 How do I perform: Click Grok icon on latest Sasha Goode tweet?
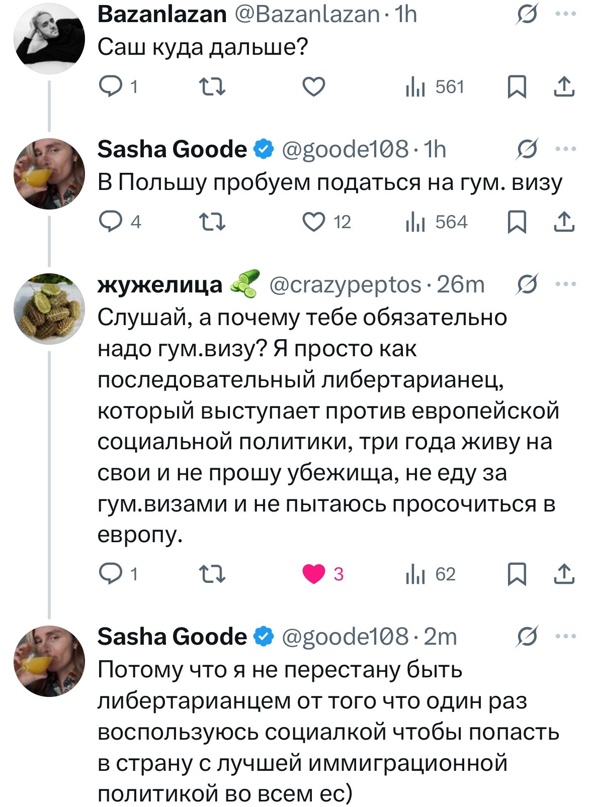click(527, 637)
